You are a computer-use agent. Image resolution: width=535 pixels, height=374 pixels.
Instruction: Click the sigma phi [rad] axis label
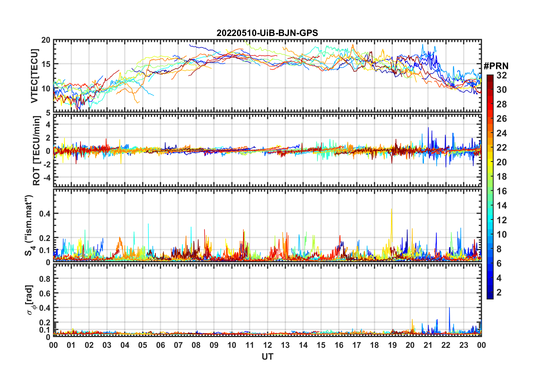click(30, 300)
